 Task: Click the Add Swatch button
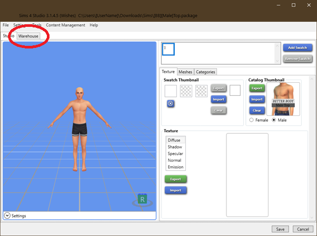pos(298,48)
